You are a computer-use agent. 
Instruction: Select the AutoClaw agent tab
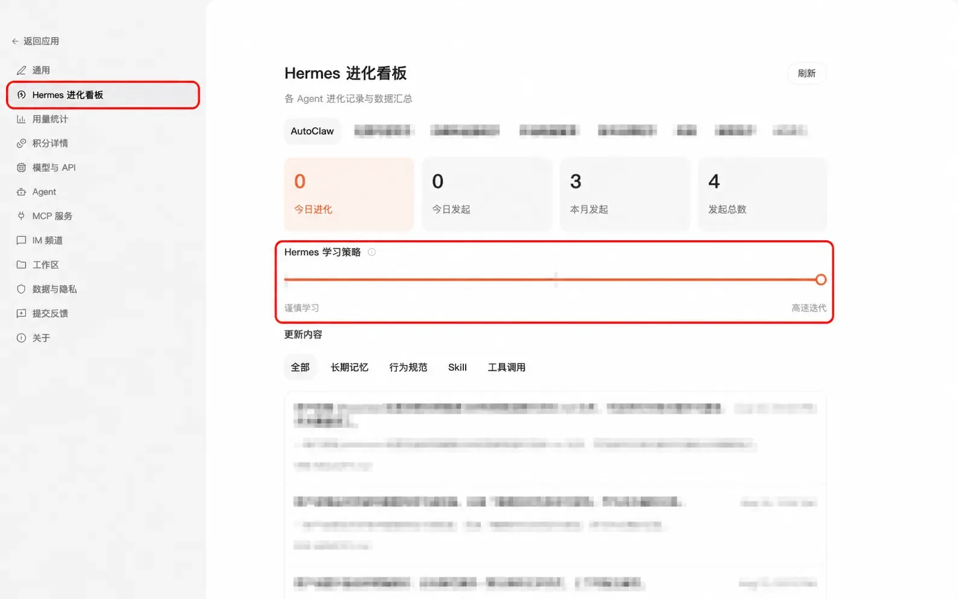pos(312,131)
